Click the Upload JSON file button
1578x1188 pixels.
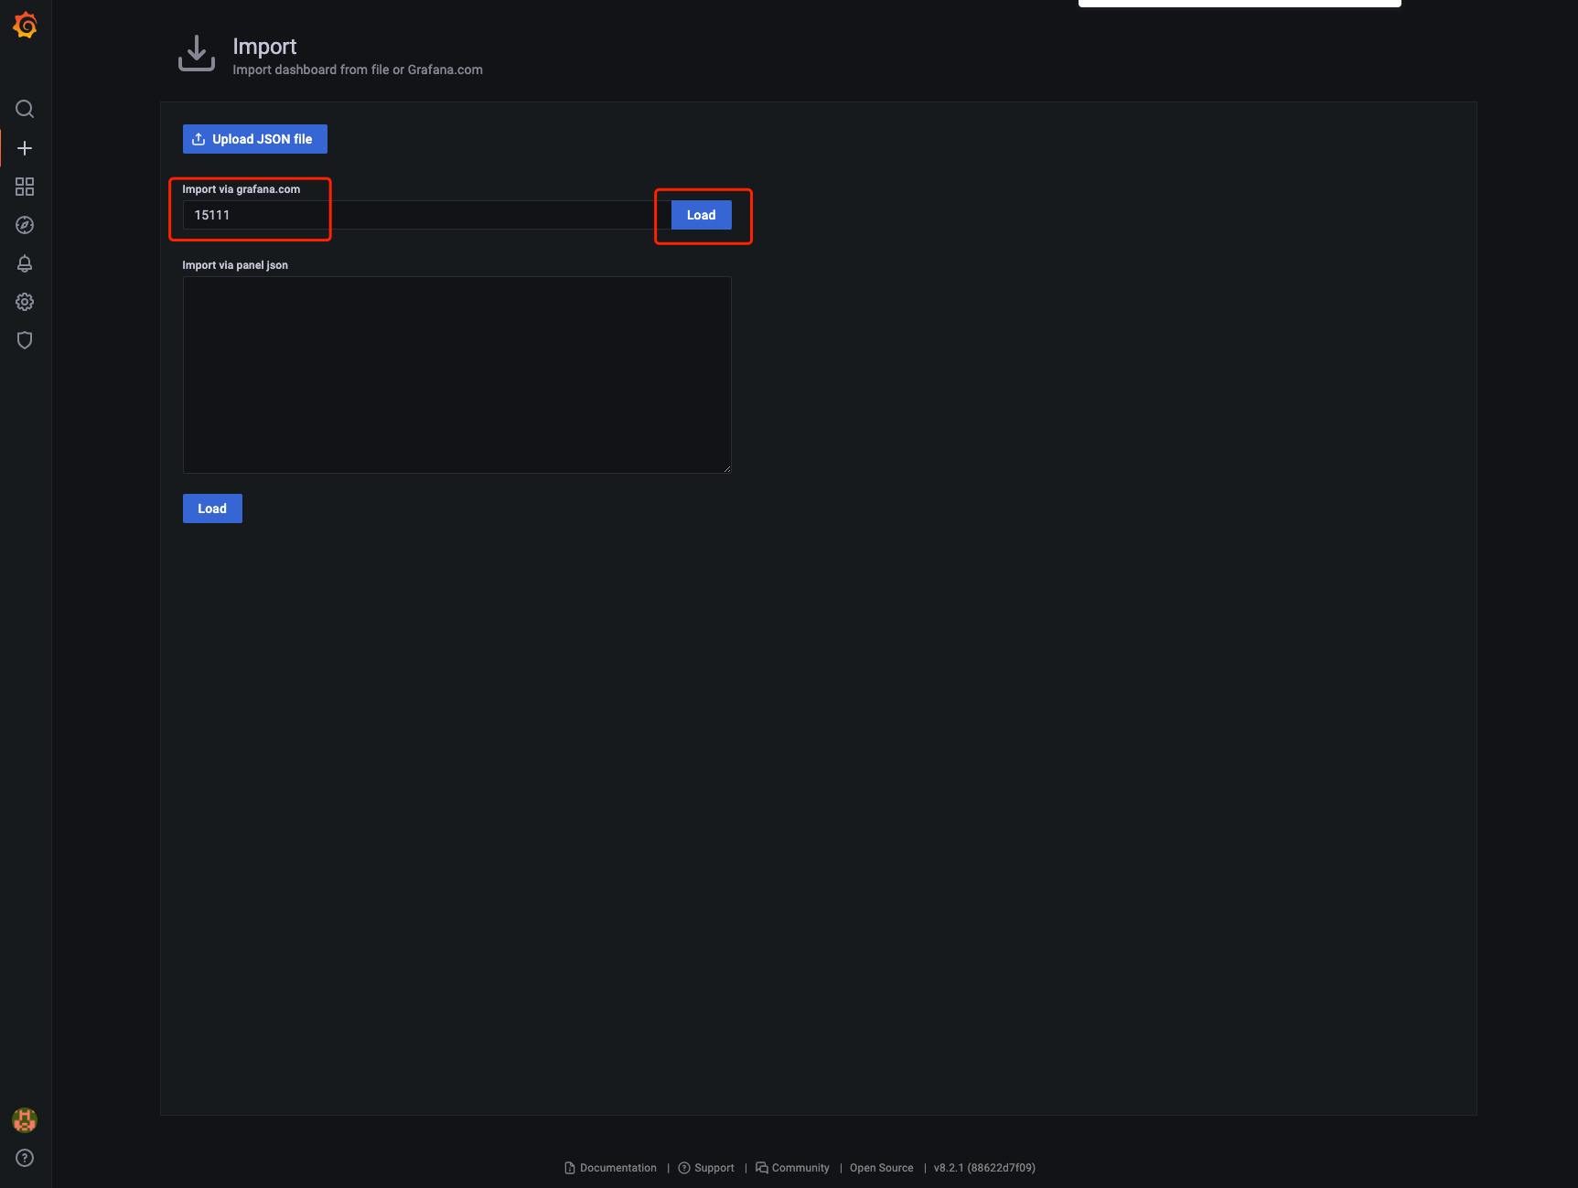tap(255, 139)
